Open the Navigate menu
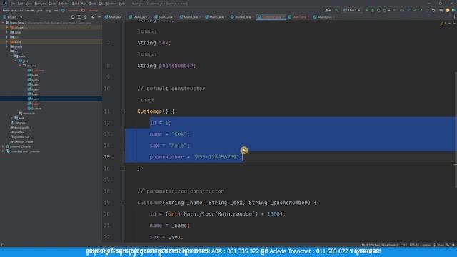The width and height of the screenshot is (457, 257). 40,4
